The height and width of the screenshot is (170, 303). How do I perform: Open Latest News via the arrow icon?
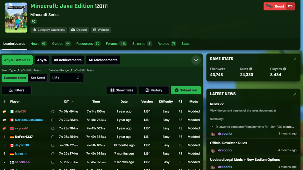click(x=295, y=94)
